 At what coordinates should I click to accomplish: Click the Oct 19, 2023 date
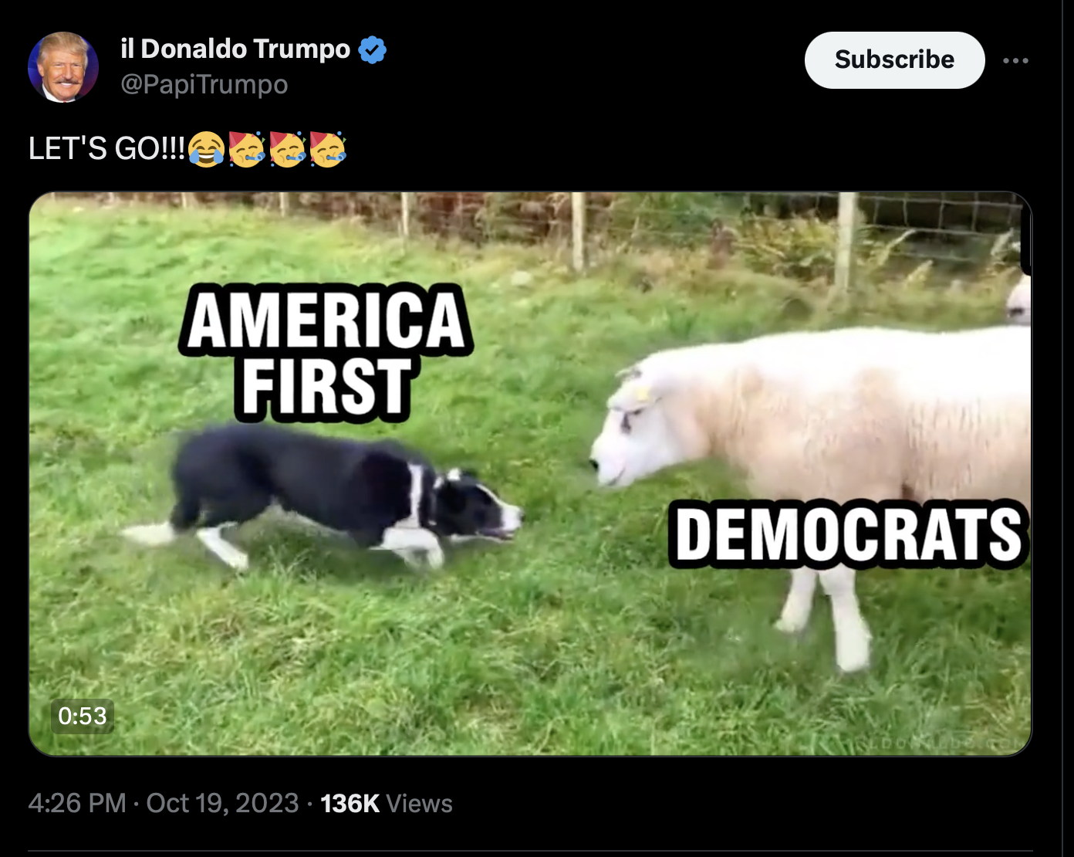coord(222,803)
